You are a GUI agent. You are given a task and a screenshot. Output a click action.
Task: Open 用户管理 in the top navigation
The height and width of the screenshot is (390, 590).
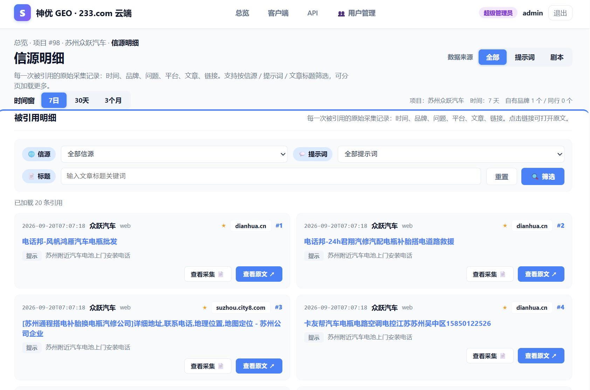pyautogui.click(x=357, y=13)
